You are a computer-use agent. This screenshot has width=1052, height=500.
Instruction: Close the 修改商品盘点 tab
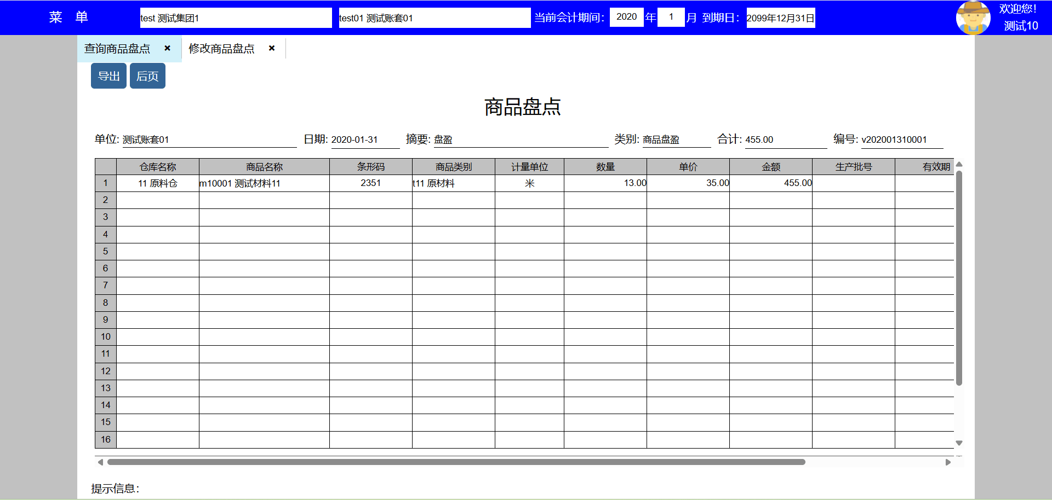[x=272, y=48]
